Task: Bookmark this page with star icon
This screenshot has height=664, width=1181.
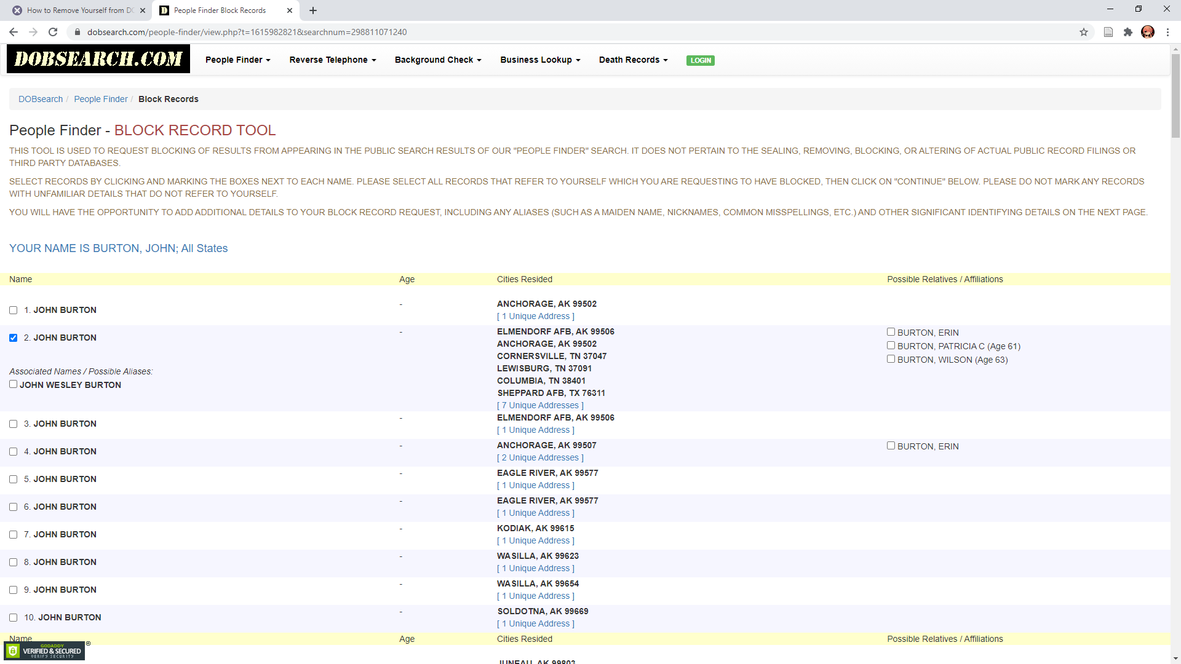Action: coord(1084,32)
